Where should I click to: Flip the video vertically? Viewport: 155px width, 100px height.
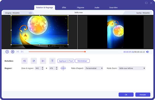[x=52, y=61]
